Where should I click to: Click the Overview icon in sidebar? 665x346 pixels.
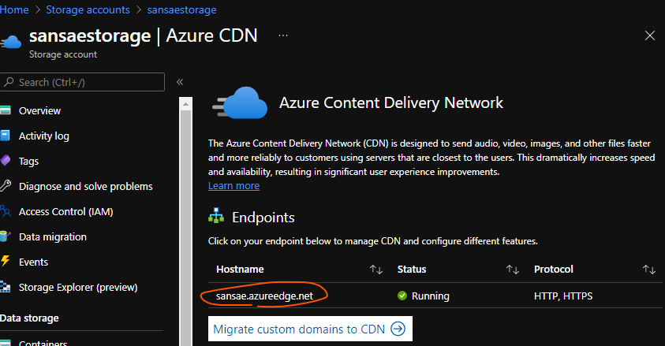coord(5,111)
